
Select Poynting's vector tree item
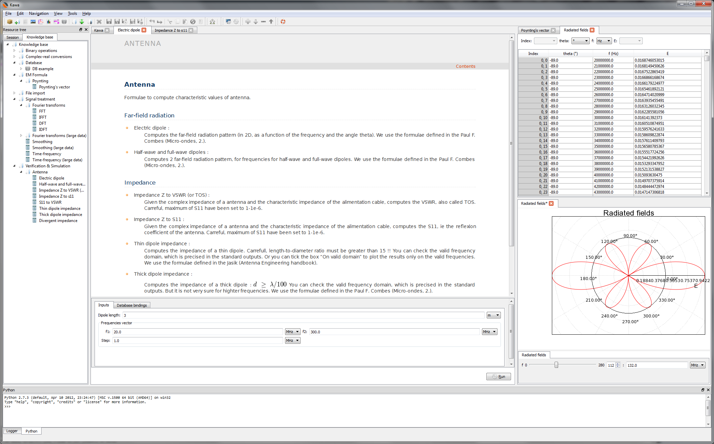coord(54,87)
